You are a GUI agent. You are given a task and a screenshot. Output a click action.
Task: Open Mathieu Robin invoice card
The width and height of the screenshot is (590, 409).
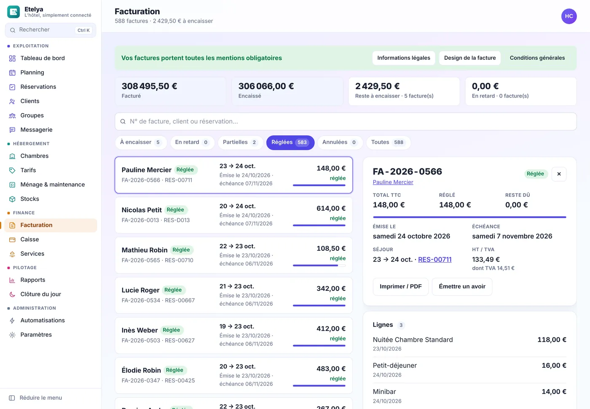point(233,255)
